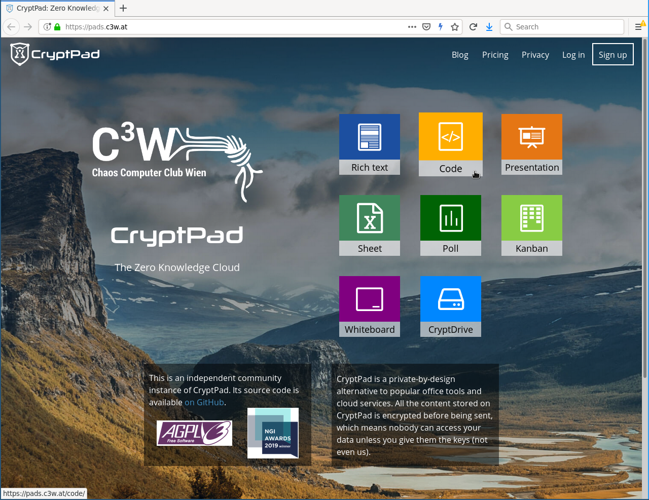Open the Blog page
This screenshot has width=649, height=500.
(x=460, y=55)
